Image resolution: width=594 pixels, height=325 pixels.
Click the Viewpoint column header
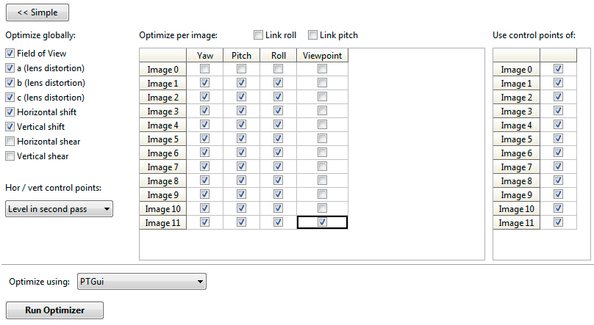tap(322, 56)
